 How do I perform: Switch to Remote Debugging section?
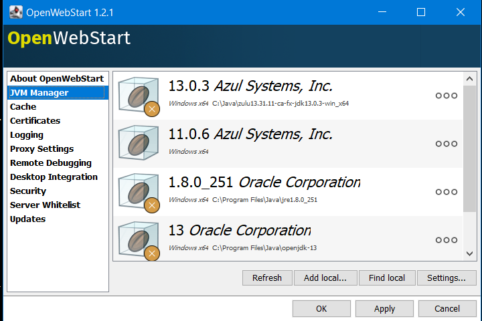click(58, 163)
